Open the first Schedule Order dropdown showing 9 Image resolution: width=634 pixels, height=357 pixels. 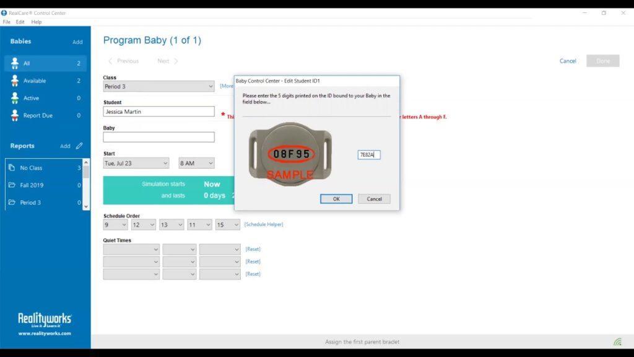[x=115, y=224]
